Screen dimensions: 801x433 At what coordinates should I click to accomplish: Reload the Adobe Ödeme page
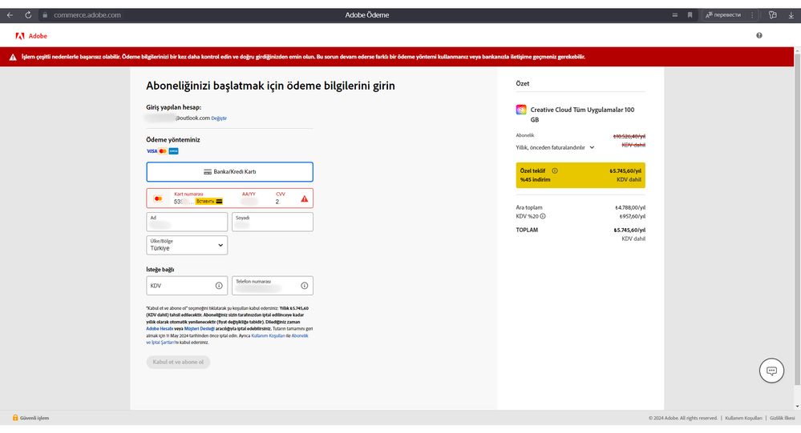(x=28, y=14)
